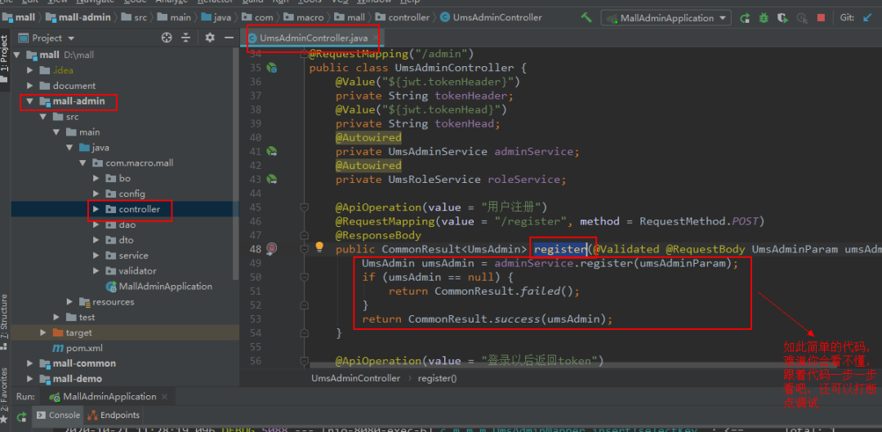Click the Spring bean gutter icon on line 35

[272, 68]
